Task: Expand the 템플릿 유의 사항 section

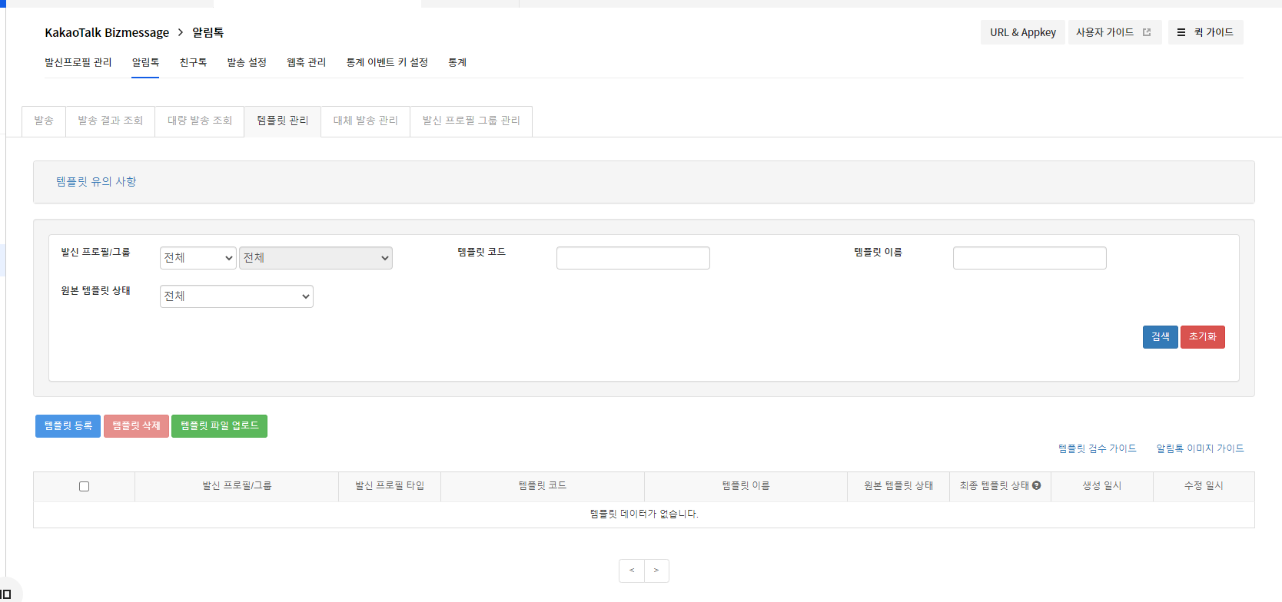Action: (x=96, y=182)
